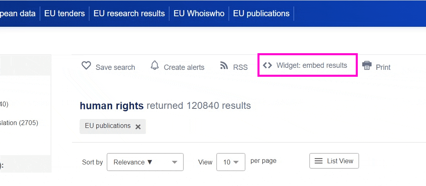Click the heart Save search icon

click(x=86, y=65)
